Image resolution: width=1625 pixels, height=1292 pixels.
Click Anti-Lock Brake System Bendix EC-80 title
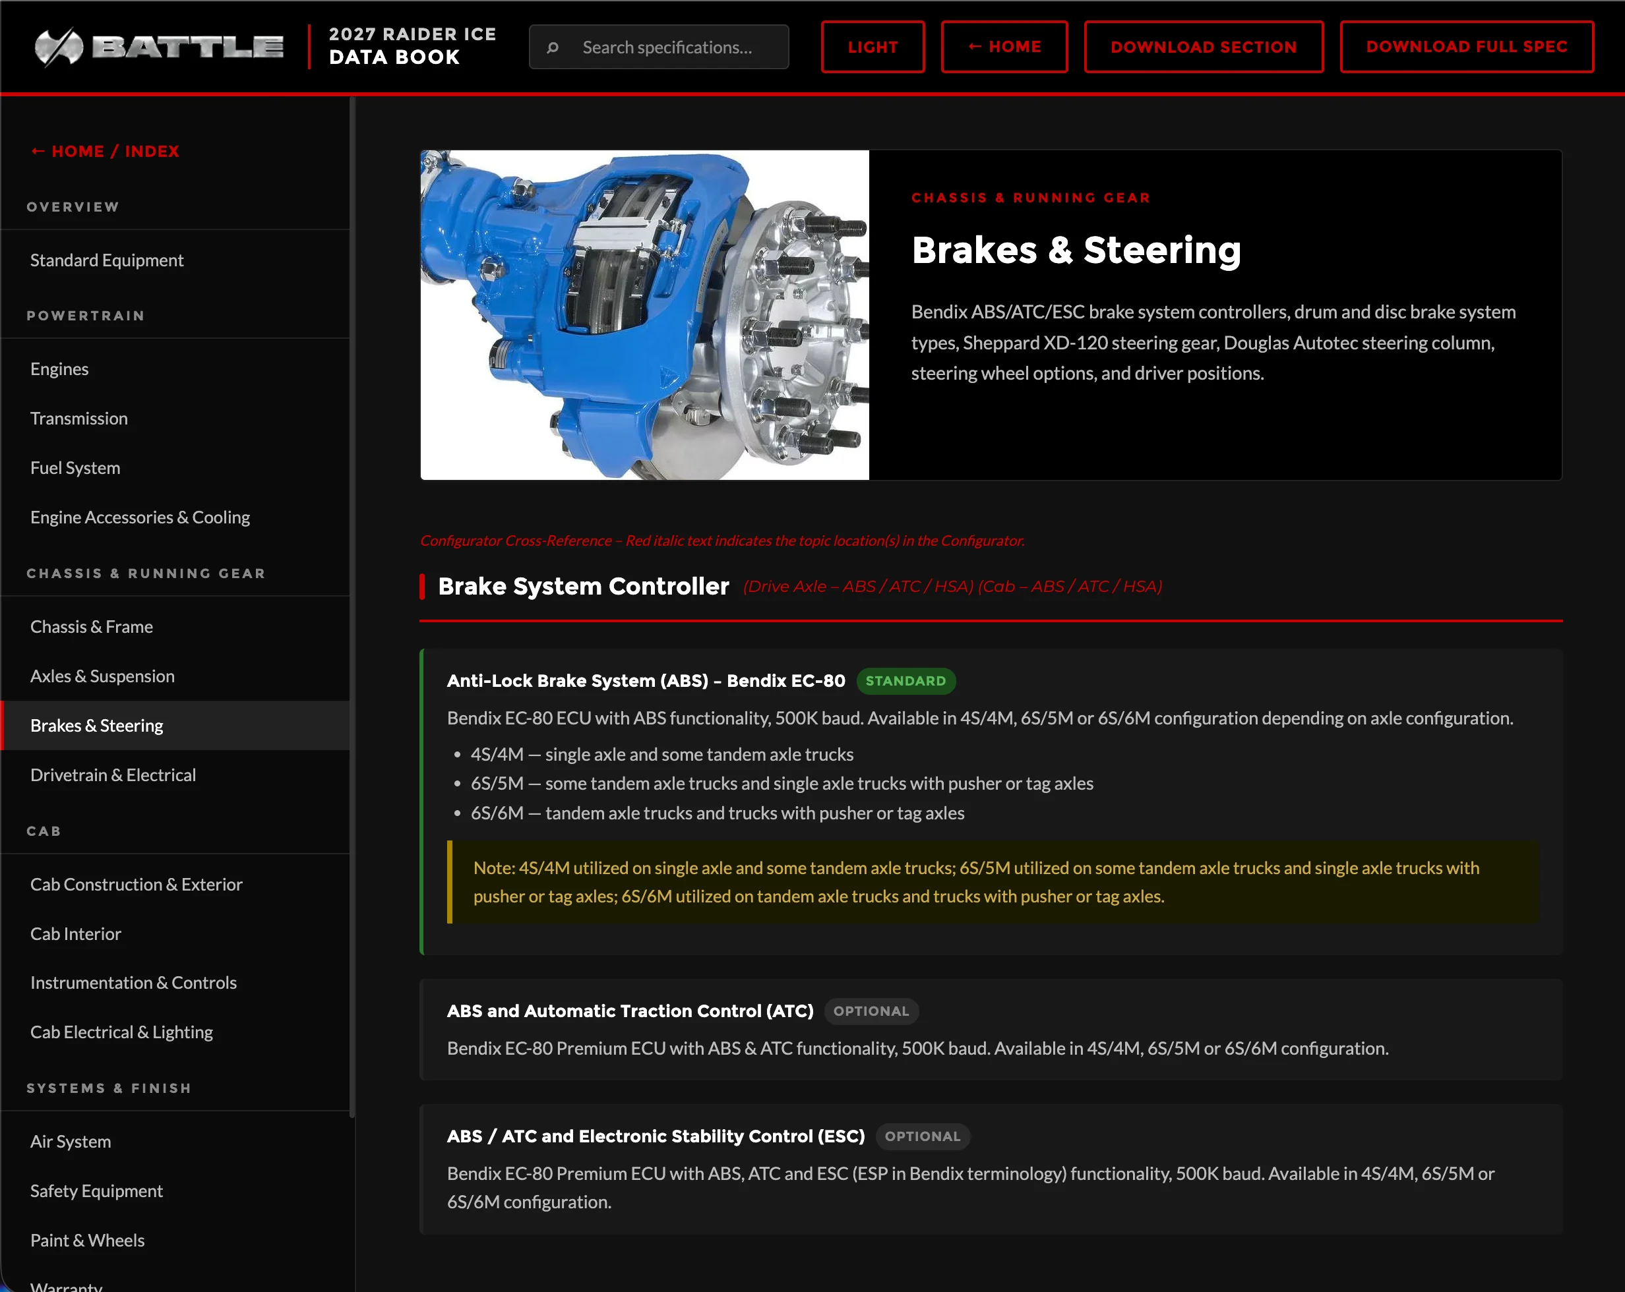[646, 681]
